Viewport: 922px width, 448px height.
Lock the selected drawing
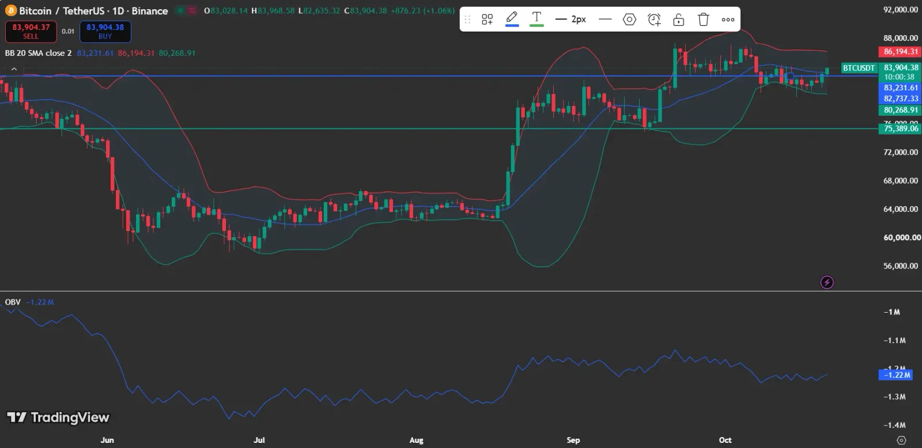[x=679, y=20]
